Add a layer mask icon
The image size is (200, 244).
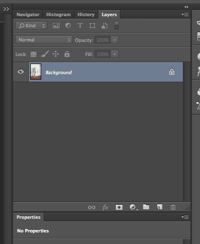(119, 207)
